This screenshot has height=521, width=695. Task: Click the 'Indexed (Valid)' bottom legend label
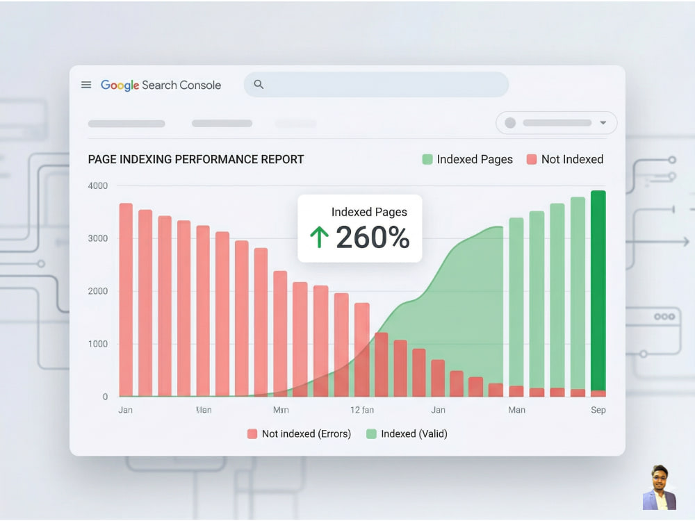414,433
